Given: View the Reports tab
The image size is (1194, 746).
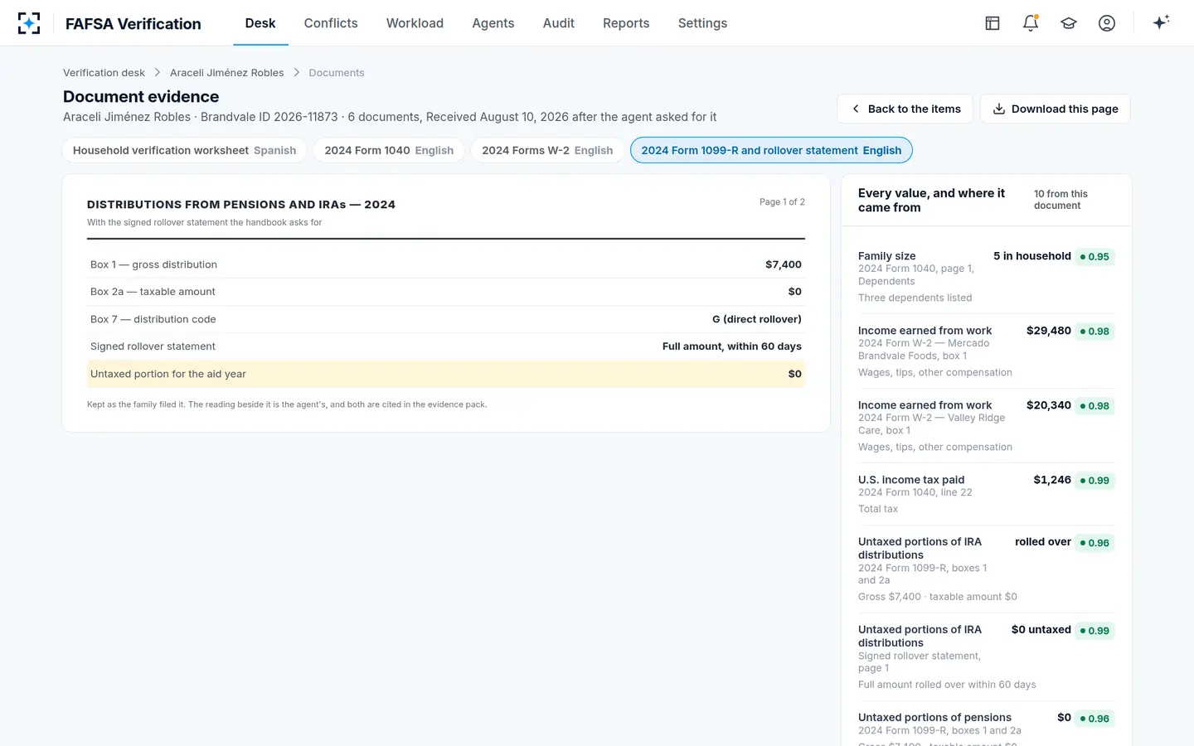Looking at the screenshot, I should coord(626,23).
